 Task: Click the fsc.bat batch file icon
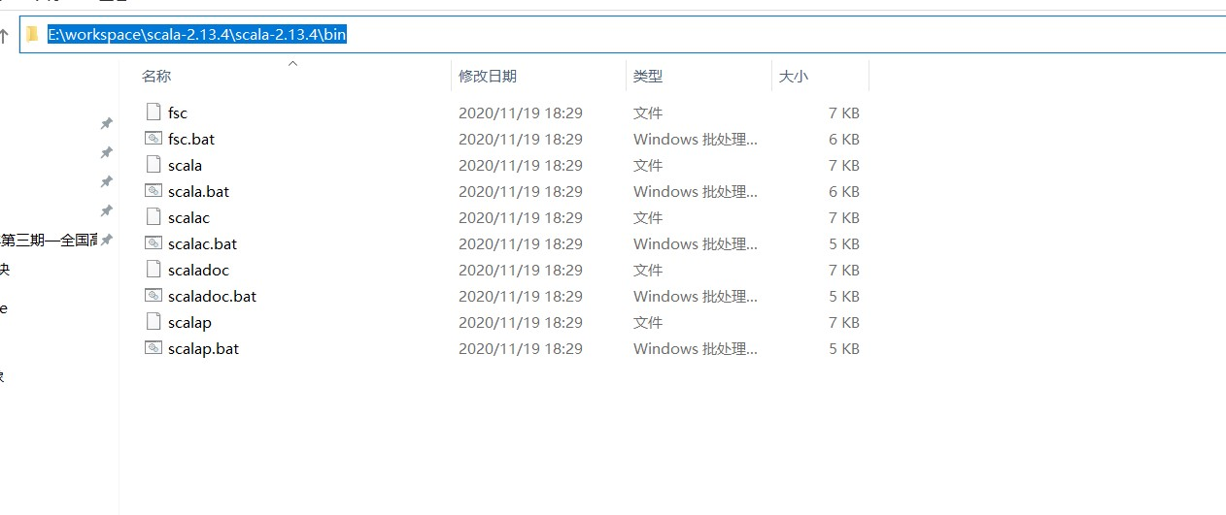click(153, 139)
